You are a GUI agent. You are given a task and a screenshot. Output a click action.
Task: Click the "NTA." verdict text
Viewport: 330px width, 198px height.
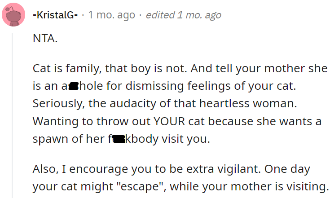45,39
